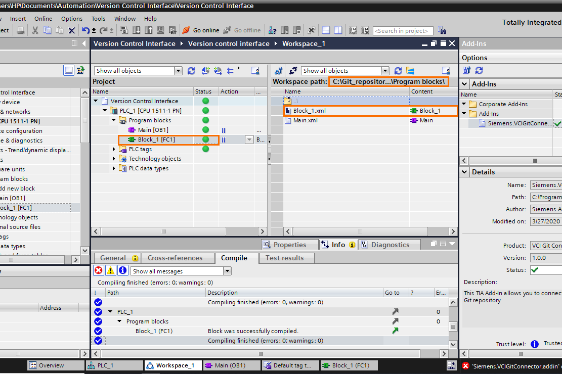Split editor space horizontally
The height and width of the screenshot is (374, 562).
coord(326,30)
